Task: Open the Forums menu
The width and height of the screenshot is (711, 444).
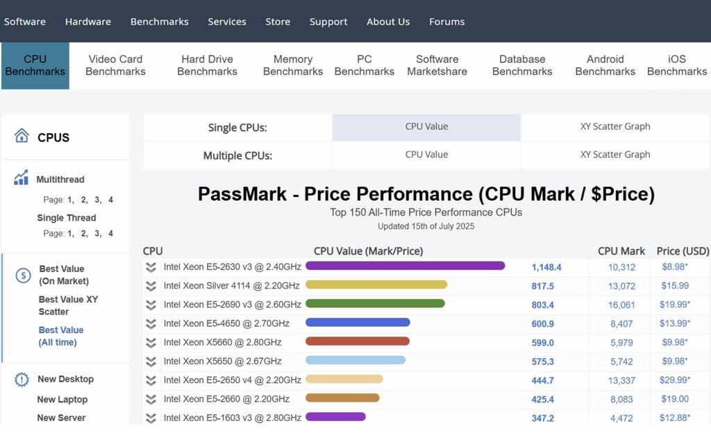Action: click(446, 22)
